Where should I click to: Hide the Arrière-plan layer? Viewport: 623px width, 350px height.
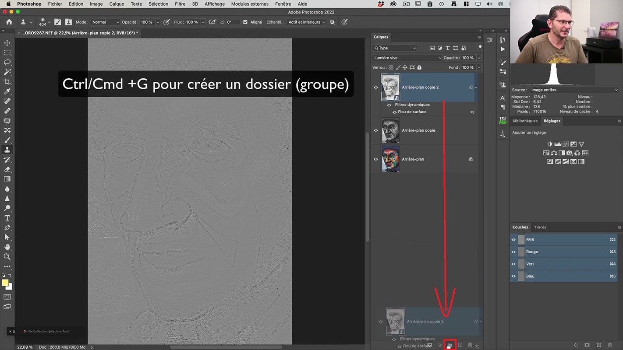pyautogui.click(x=375, y=159)
